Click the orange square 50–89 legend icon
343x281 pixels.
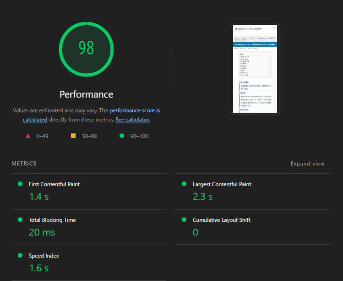point(73,136)
